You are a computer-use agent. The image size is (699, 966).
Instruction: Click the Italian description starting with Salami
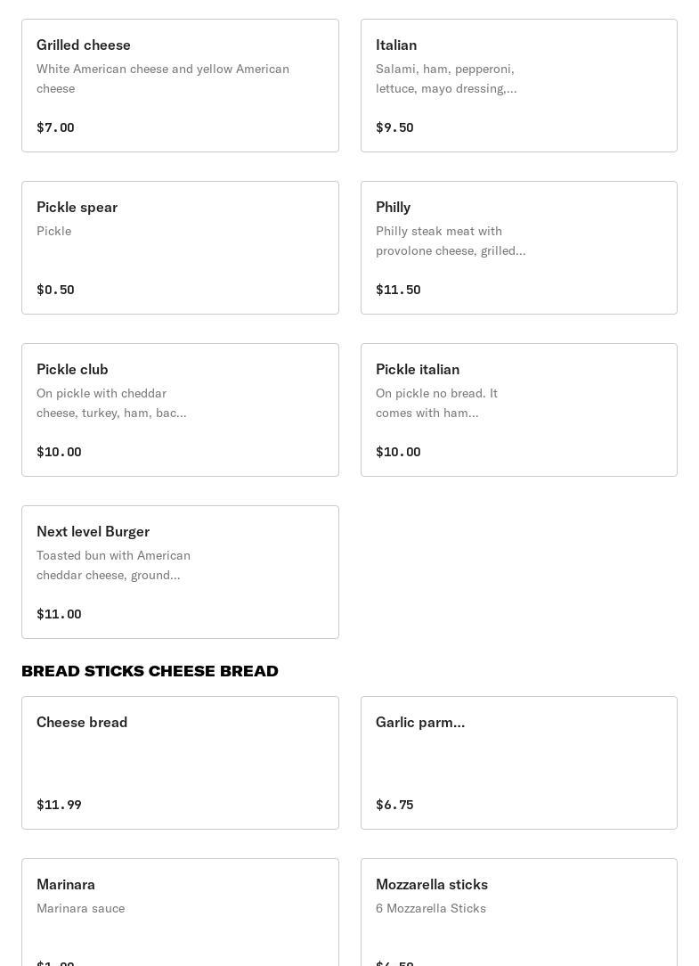click(x=446, y=78)
